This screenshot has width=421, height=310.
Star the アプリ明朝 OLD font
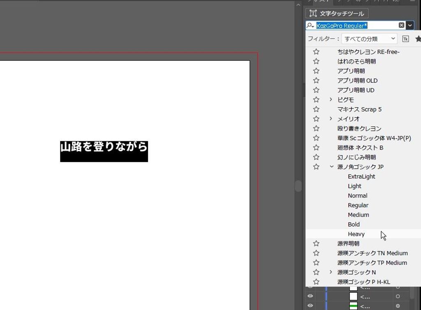(316, 80)
